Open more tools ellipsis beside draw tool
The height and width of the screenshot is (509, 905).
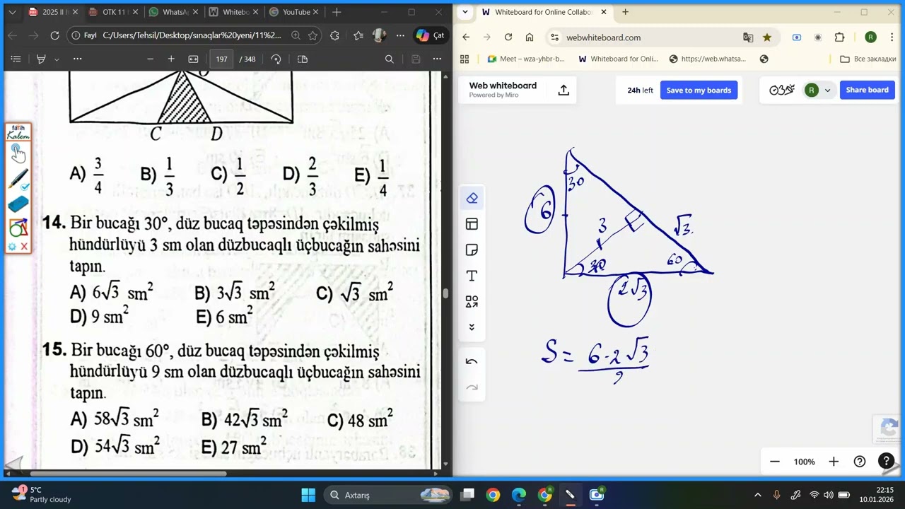click(x=78, y=59)
